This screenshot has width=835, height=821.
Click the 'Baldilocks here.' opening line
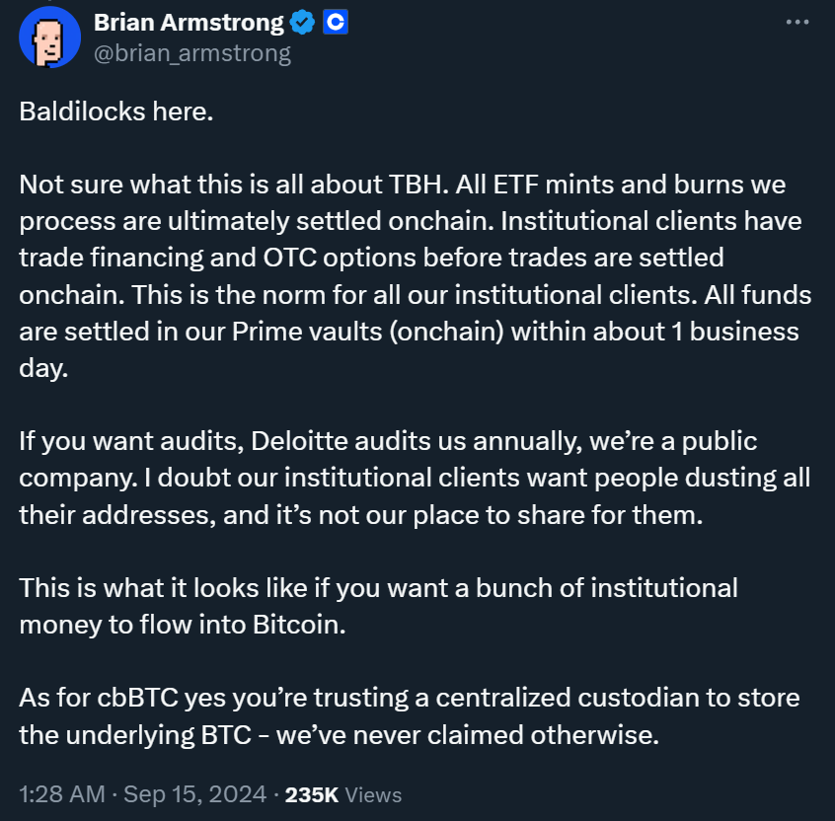(x=116, y=112)
